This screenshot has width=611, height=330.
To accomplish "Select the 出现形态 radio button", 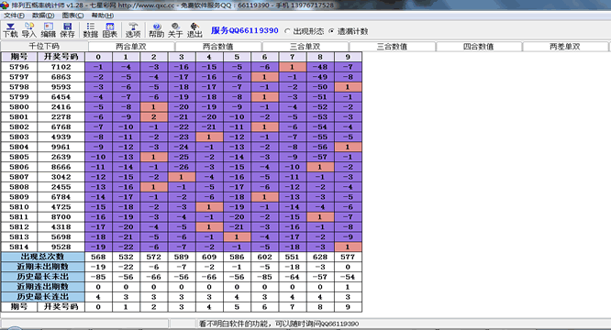I will coord(287,31).
